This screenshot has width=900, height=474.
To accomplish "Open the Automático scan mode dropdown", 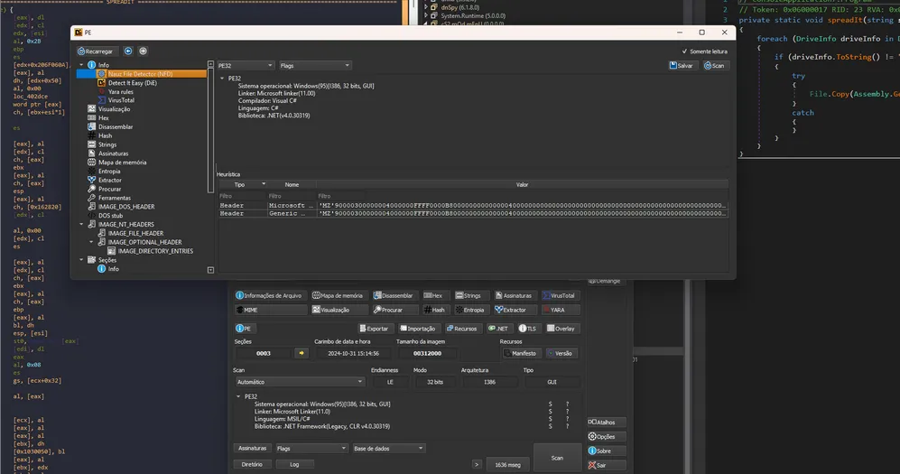I will (x=274, y=382).
